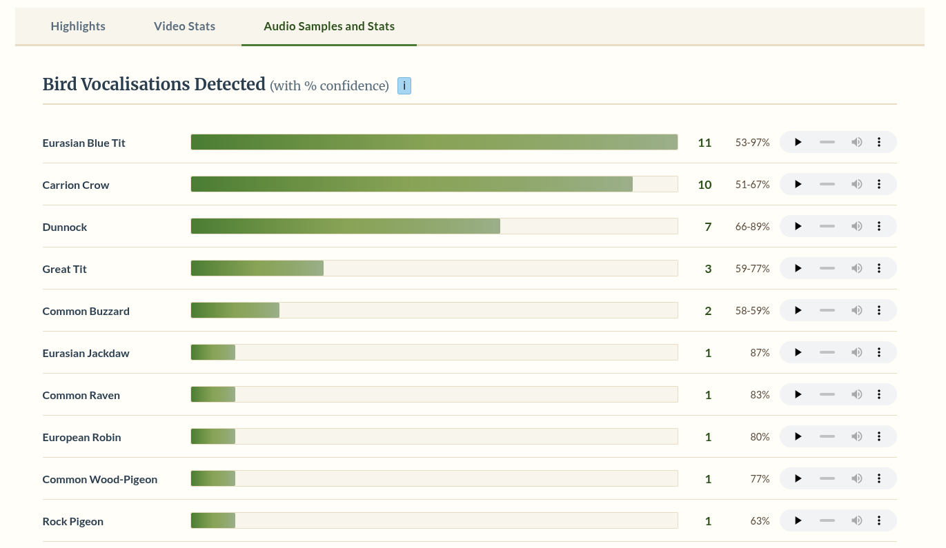Image resolution: width=946 pixels, height=548 pixels.
Task: Click the Eurasian Blue Tit count of 11
Action: coord(704,143)
